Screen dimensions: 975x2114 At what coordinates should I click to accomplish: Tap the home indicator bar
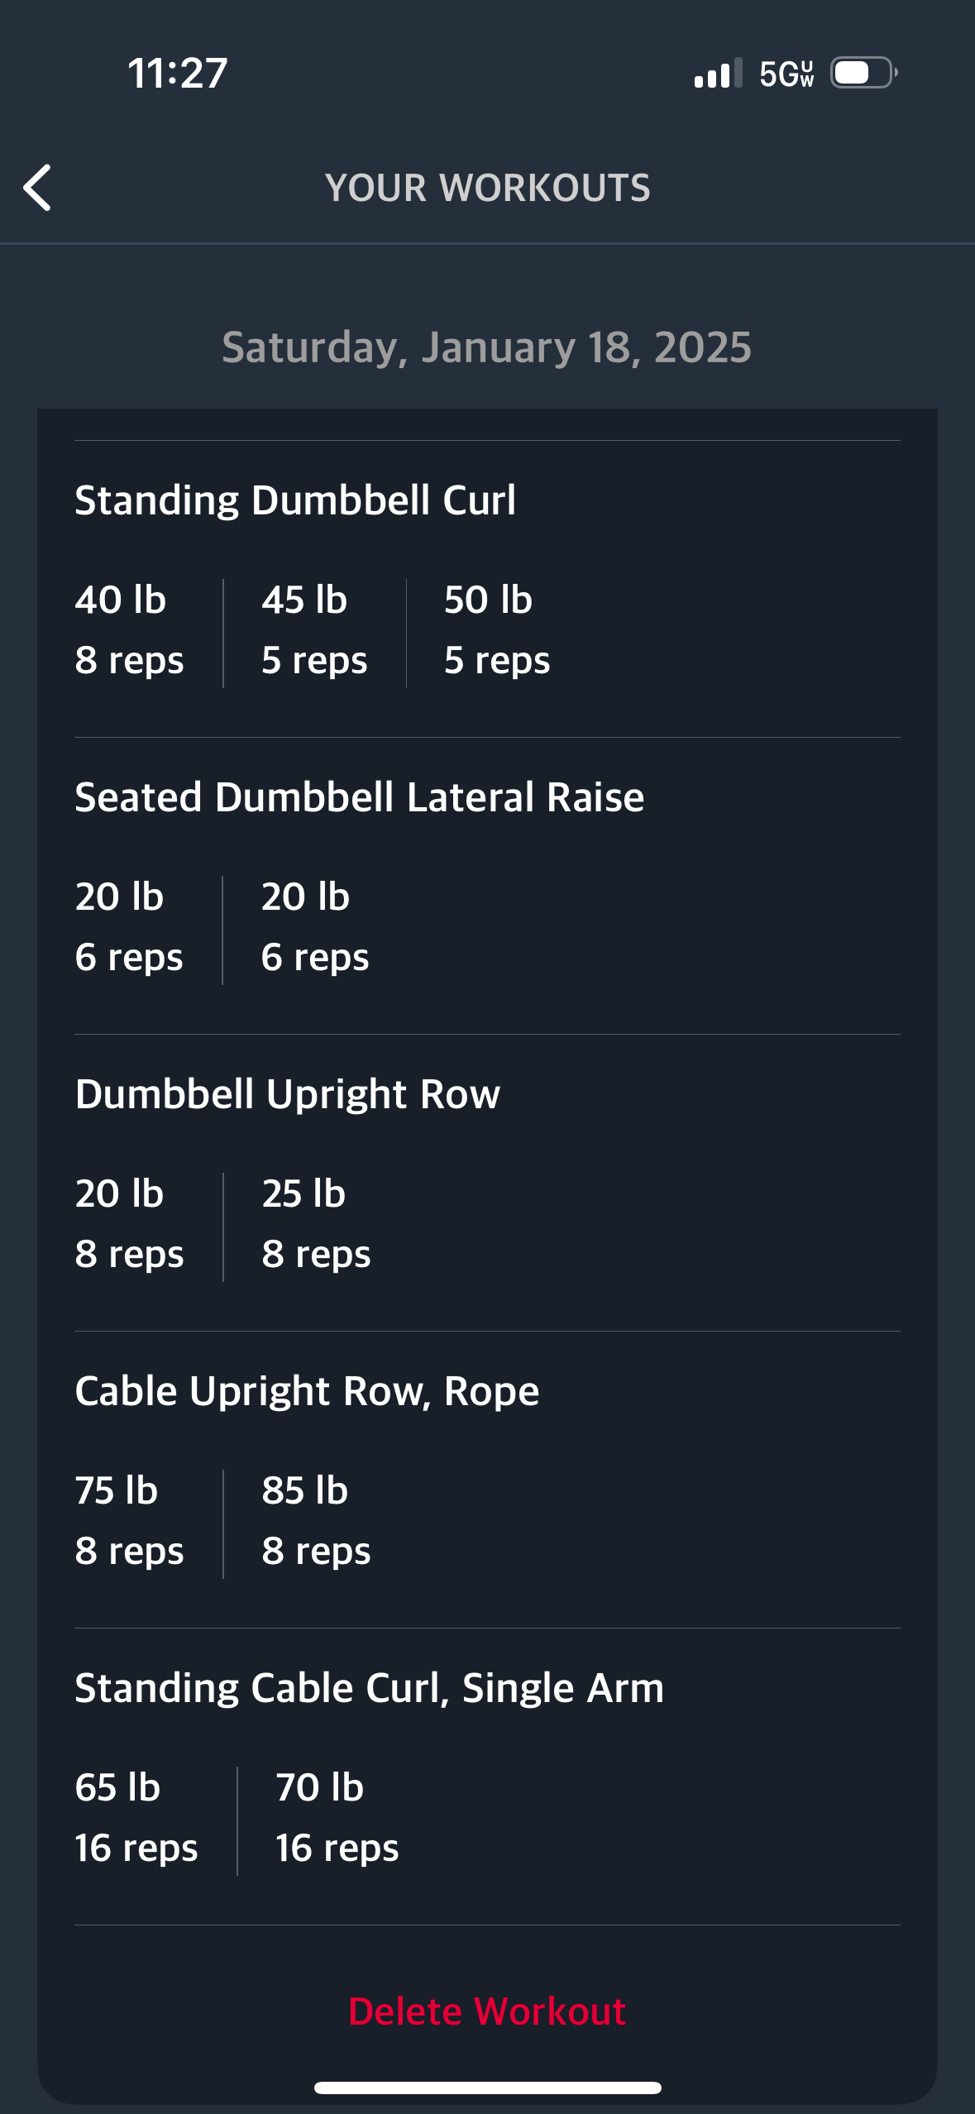click(x=488, y=2088)
